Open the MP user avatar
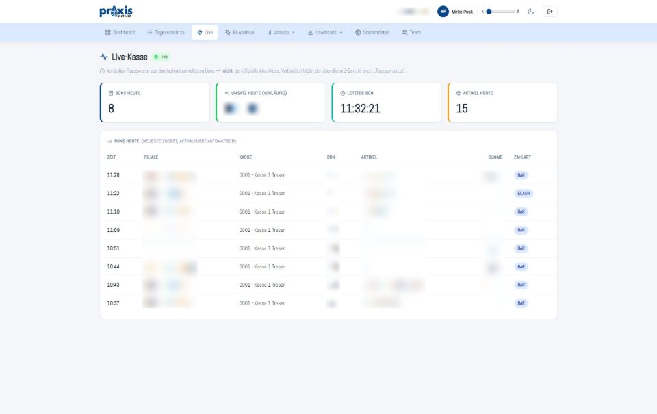 point(443,12)
